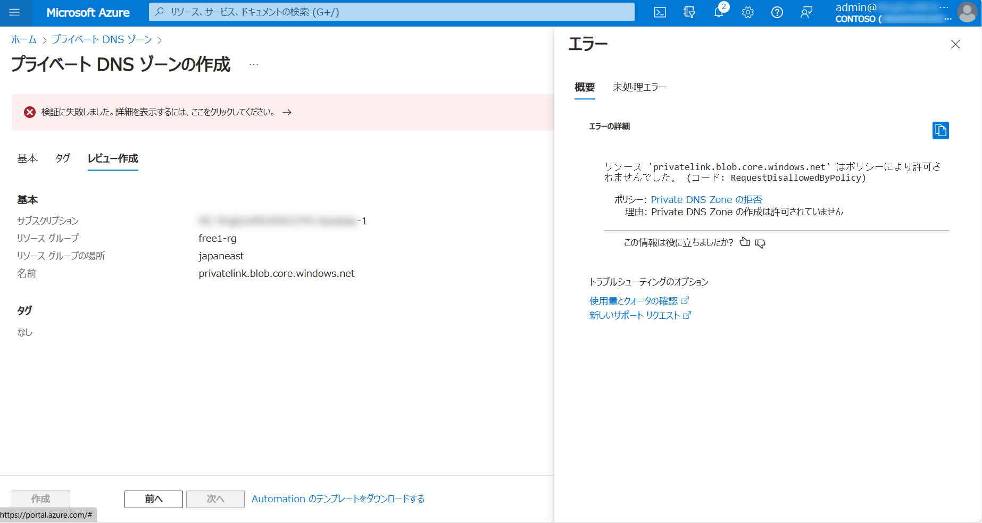Click the 次へ button

click(215, 499)
